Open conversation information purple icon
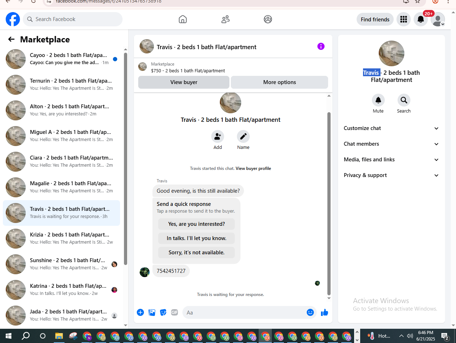 click(x=321, y=46)
